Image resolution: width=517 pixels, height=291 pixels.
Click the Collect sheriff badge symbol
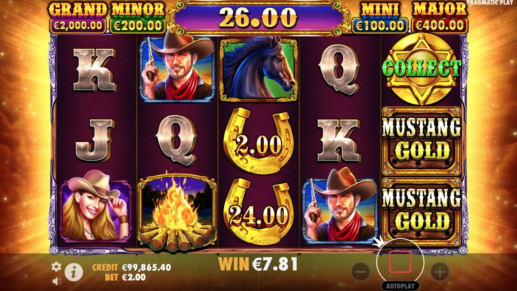[422, 69]
